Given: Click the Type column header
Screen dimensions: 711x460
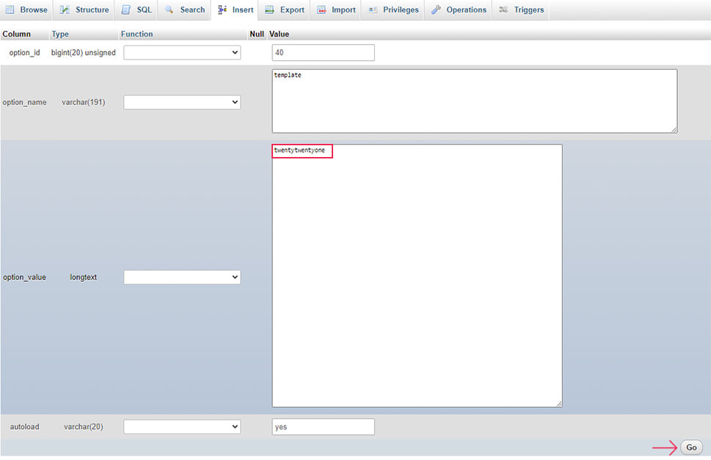Looking at the screenshot, I should pyautogui.click(x=60, y=34).
